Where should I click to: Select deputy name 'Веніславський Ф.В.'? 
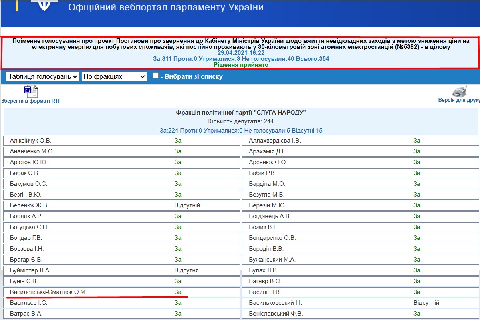coord(276,314)
